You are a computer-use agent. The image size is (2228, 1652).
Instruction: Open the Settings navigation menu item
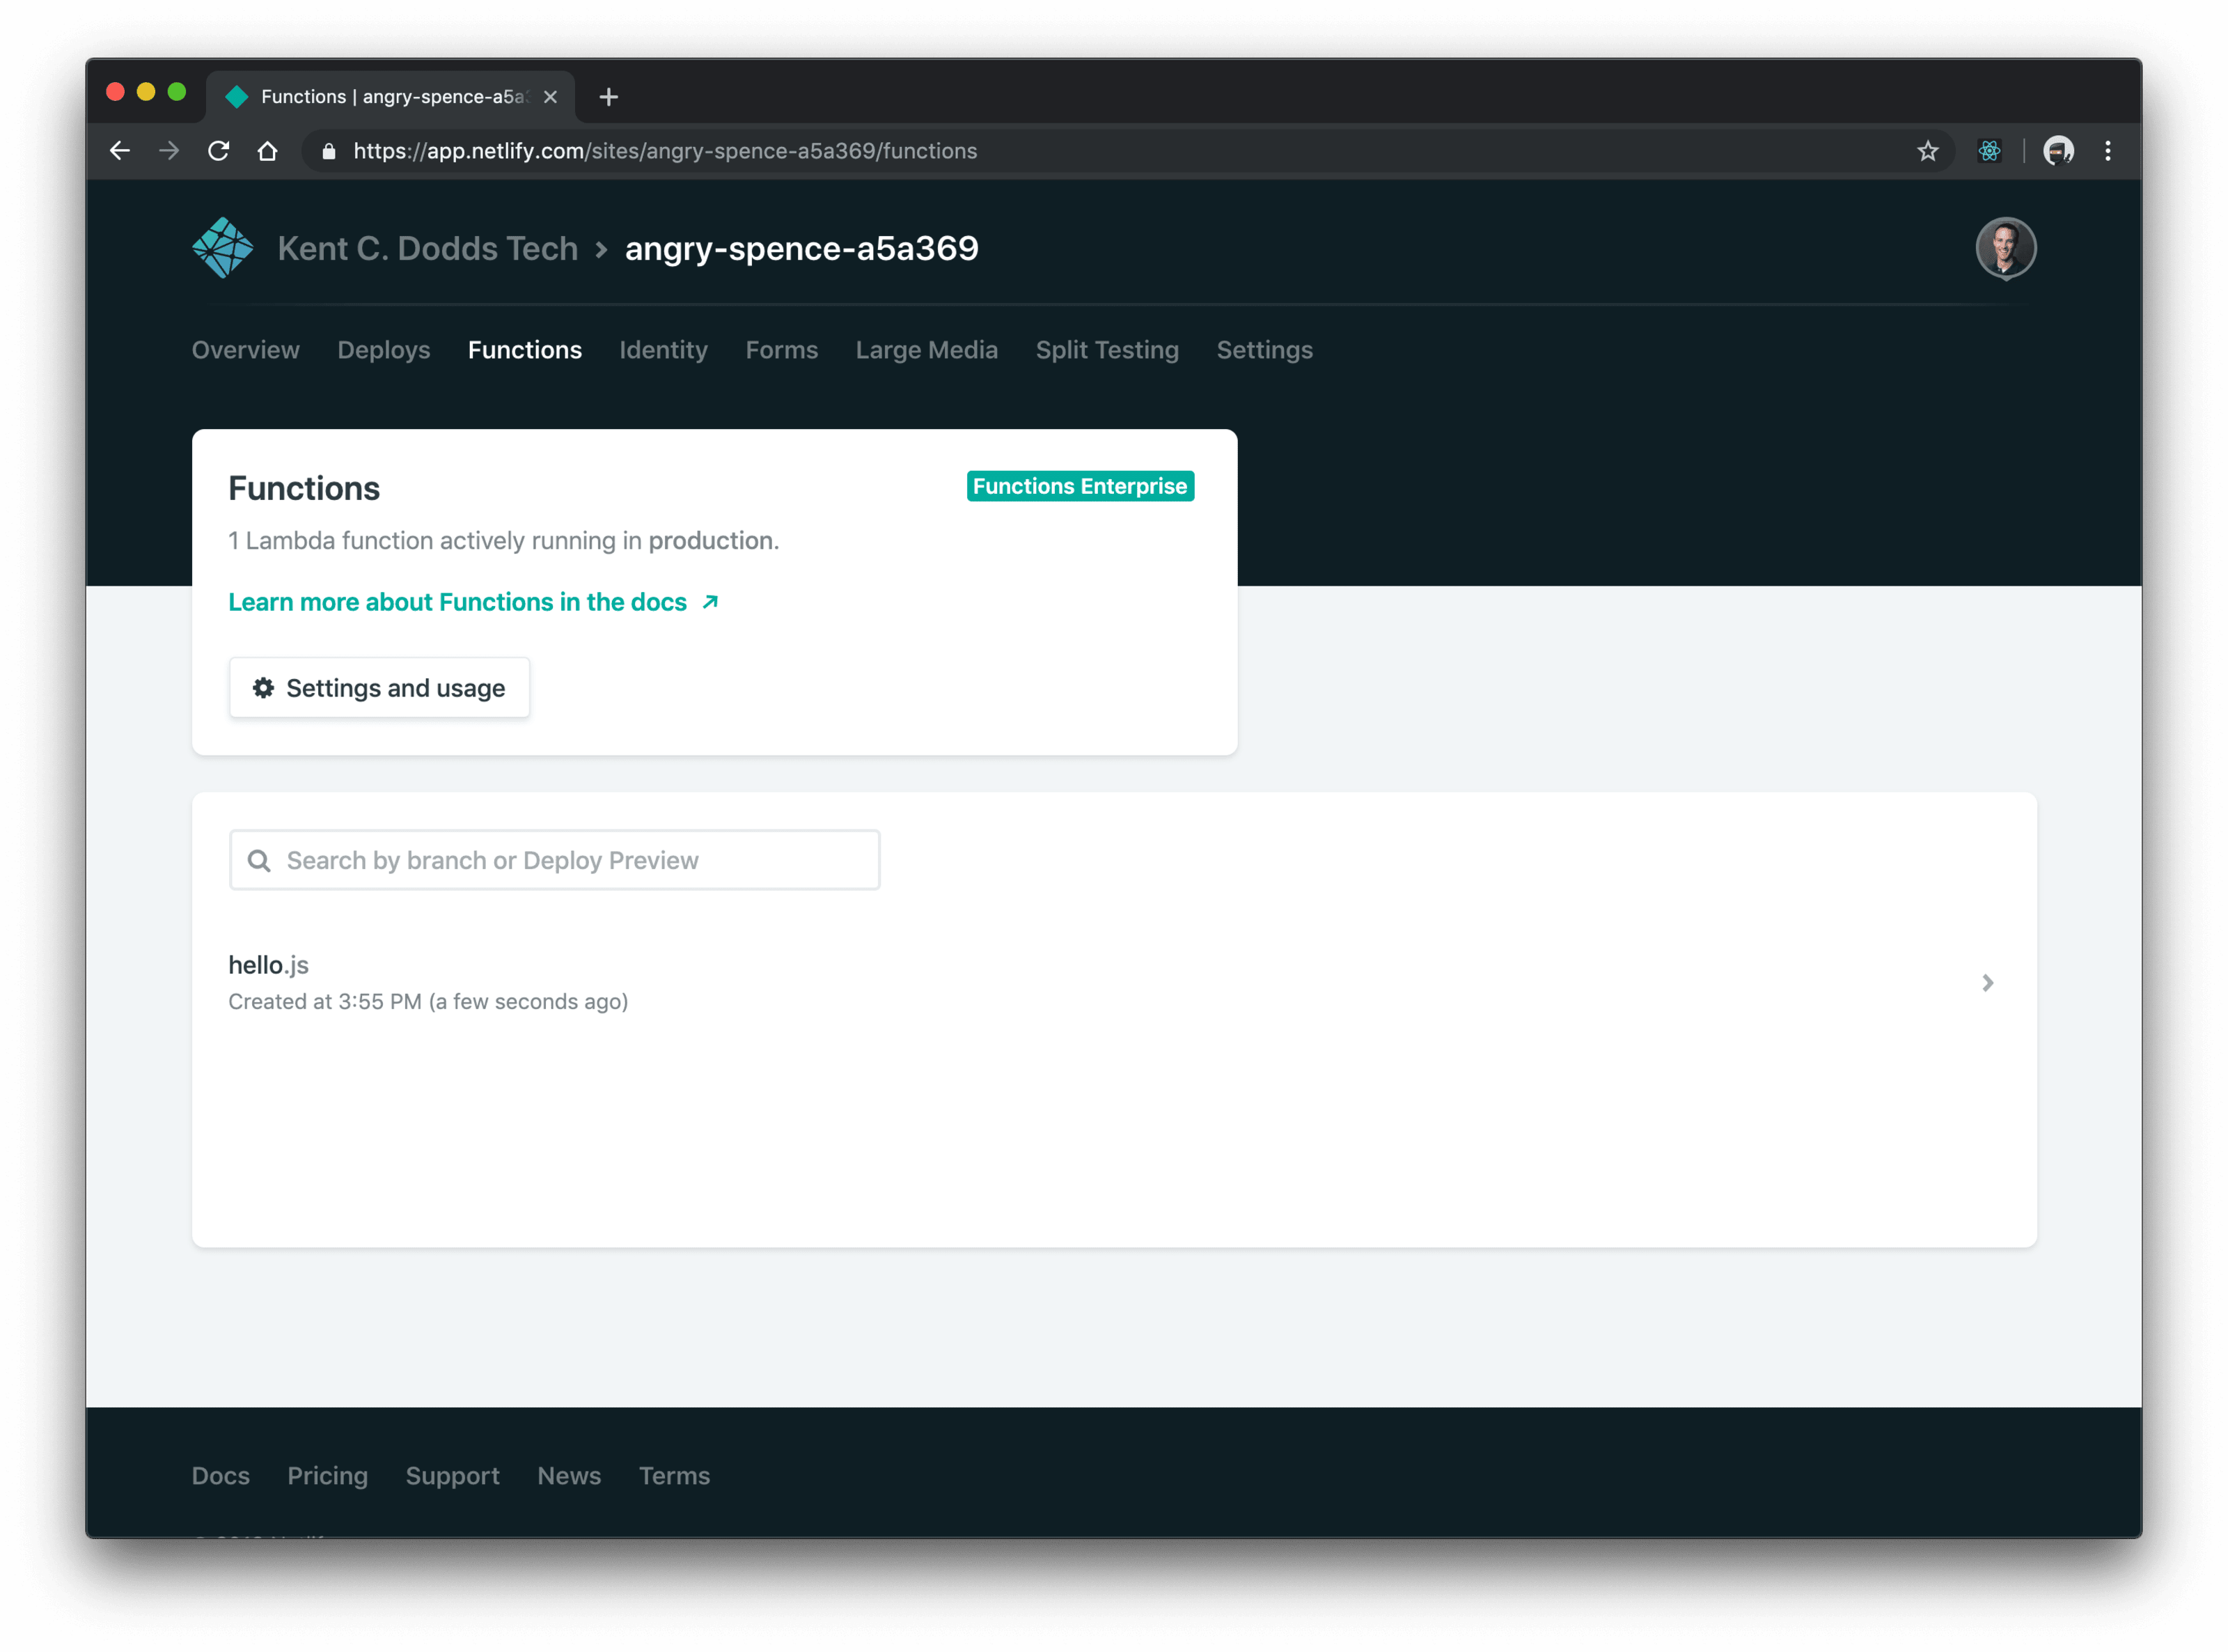click(1263, 349)
